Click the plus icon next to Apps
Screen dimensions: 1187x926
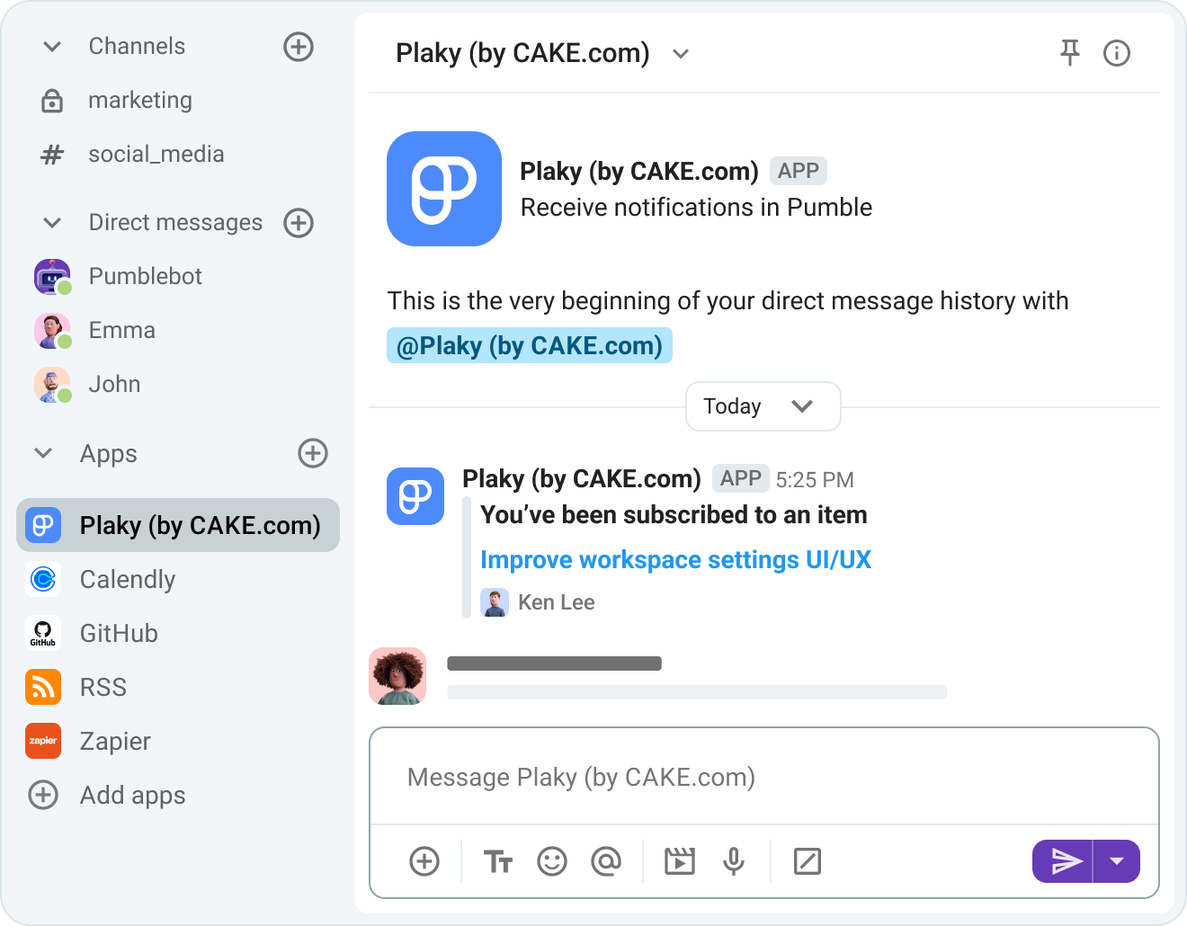(x=313, y=453)
